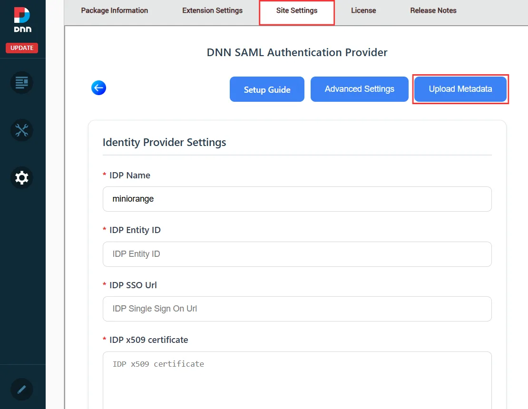Click the Identity Provider Settings heading
The image size is (528, 409).
point(164,142)
